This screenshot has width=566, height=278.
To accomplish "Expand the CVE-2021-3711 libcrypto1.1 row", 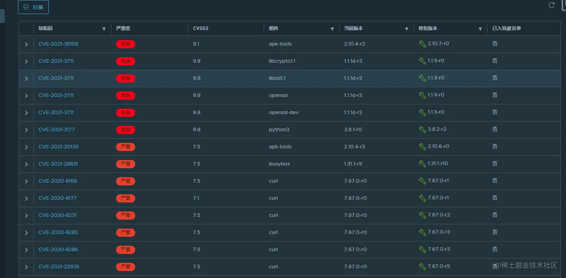I will click(x=26, y=62).
